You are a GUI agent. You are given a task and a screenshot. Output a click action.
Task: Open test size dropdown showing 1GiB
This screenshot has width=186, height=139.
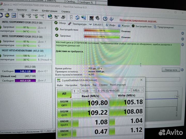[88, 91]
